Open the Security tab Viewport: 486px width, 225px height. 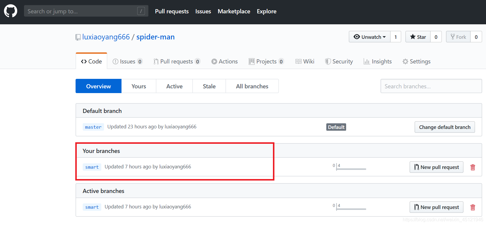(339, 61)
